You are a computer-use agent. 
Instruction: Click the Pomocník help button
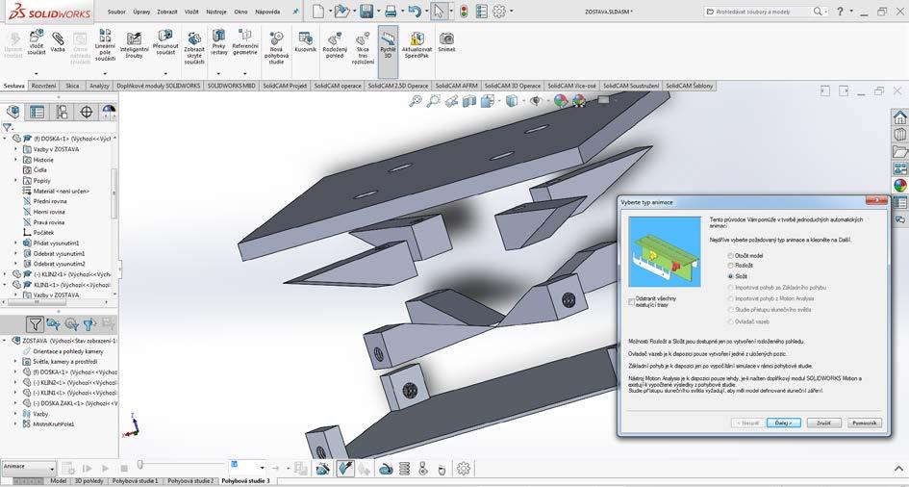(865, 423)
